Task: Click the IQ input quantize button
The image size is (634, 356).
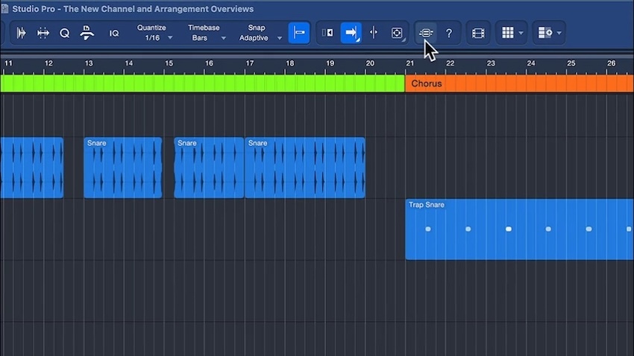Action: (114, 33)
